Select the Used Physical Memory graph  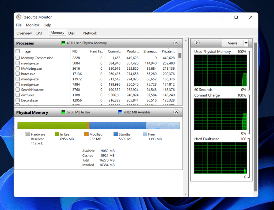coord(220,70)
